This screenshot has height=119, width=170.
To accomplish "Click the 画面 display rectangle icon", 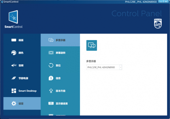I will (14, 40).
